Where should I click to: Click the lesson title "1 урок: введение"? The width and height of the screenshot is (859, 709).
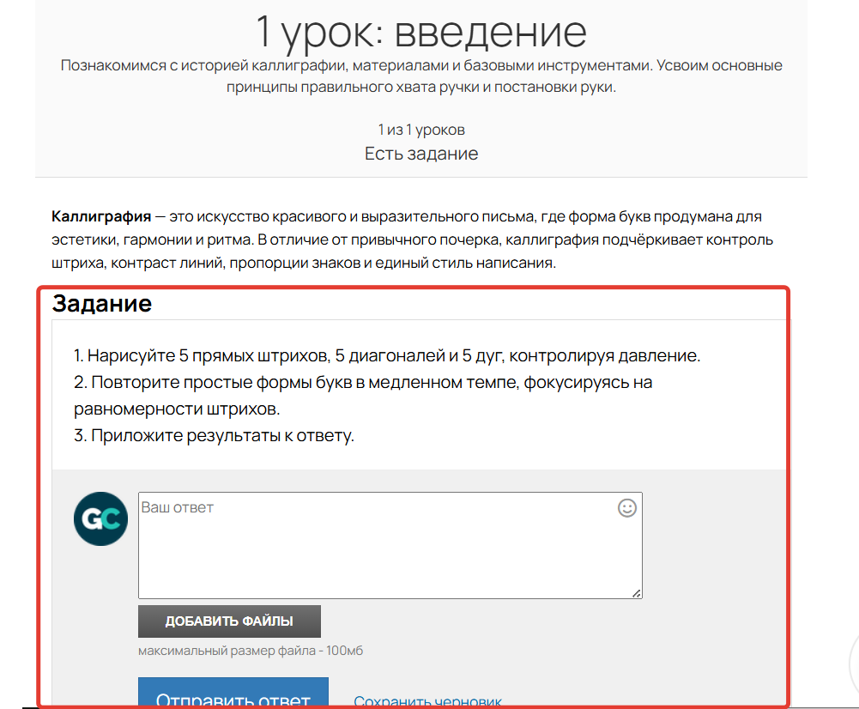tap(421, 33)
